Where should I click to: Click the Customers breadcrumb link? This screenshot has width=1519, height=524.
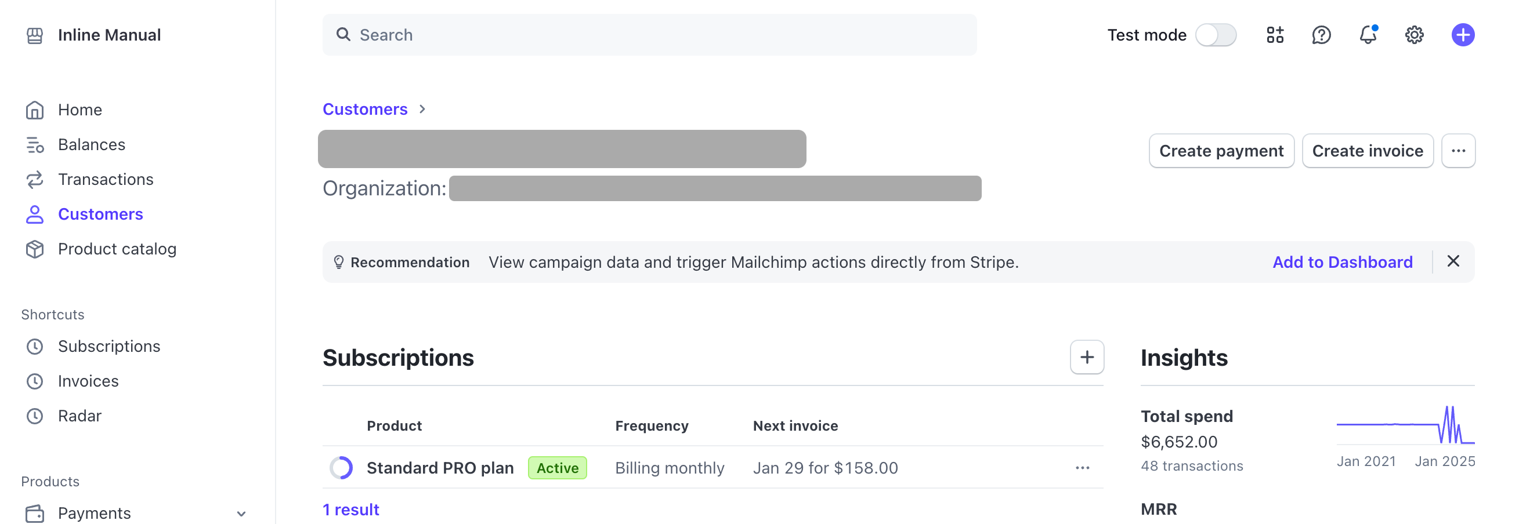pyautogui.click(x=365, y=109)
